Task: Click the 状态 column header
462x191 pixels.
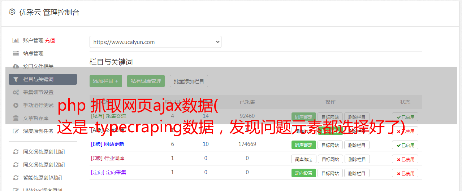Action: click(405, 102)
